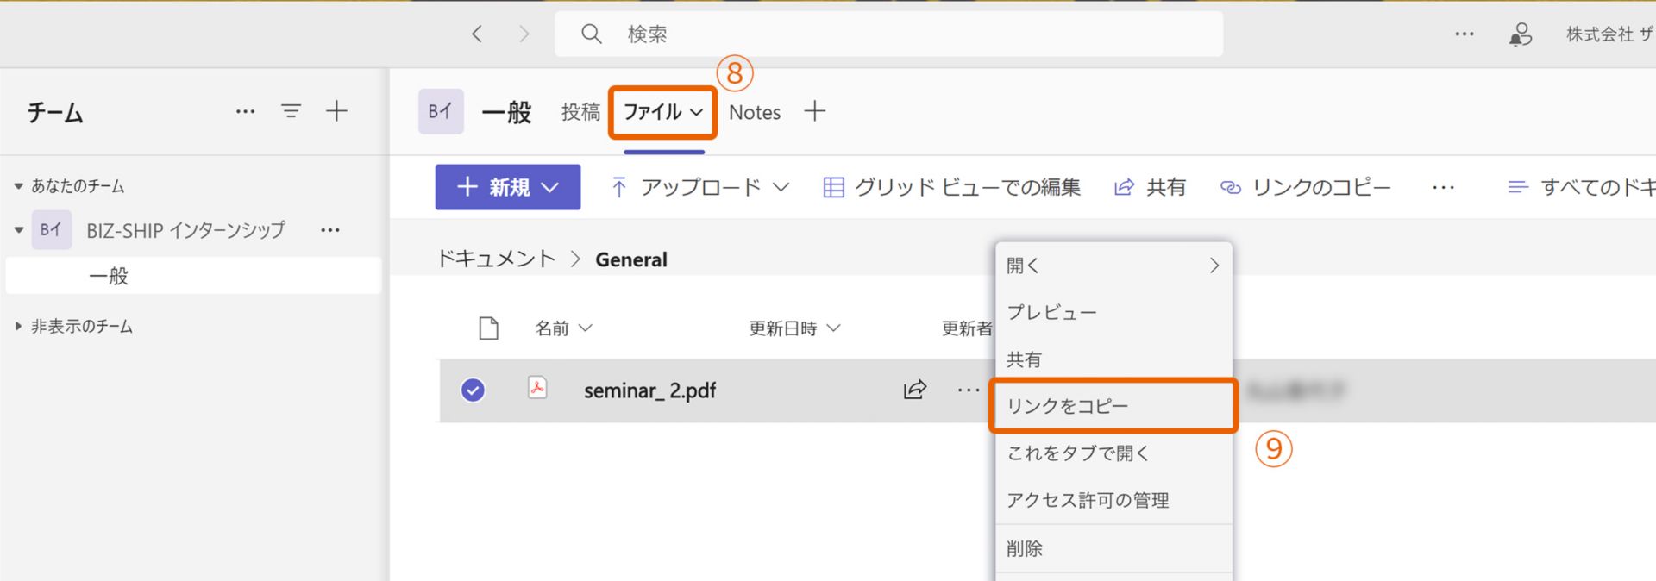
Task: Click the profile status icon at top right
Action: pos(1520,34)
